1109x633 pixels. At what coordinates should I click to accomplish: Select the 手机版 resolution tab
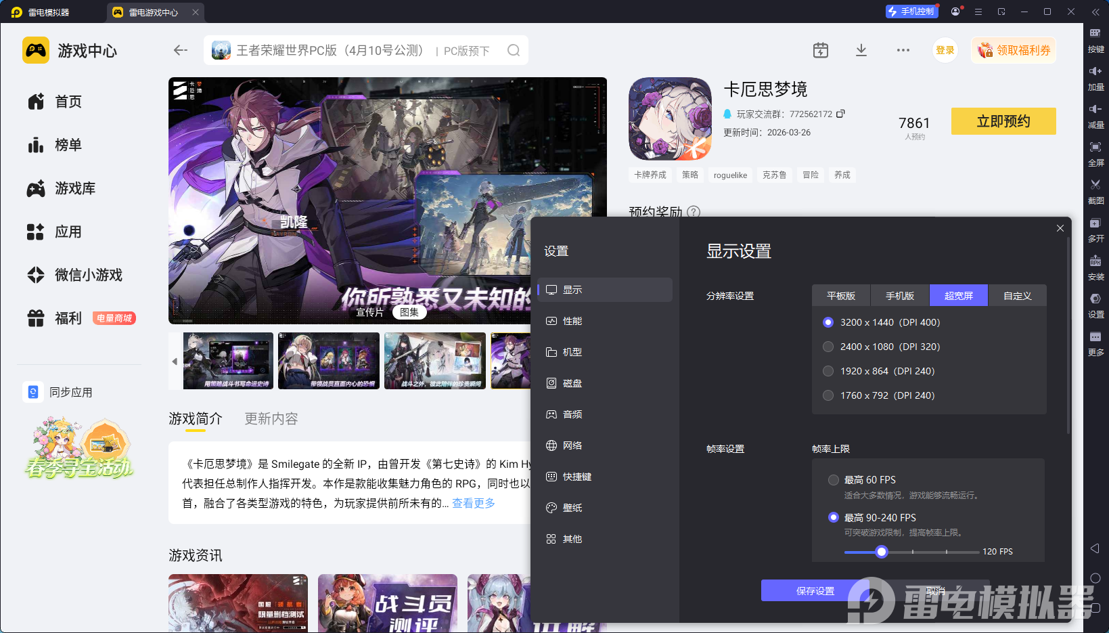(900, 296)
